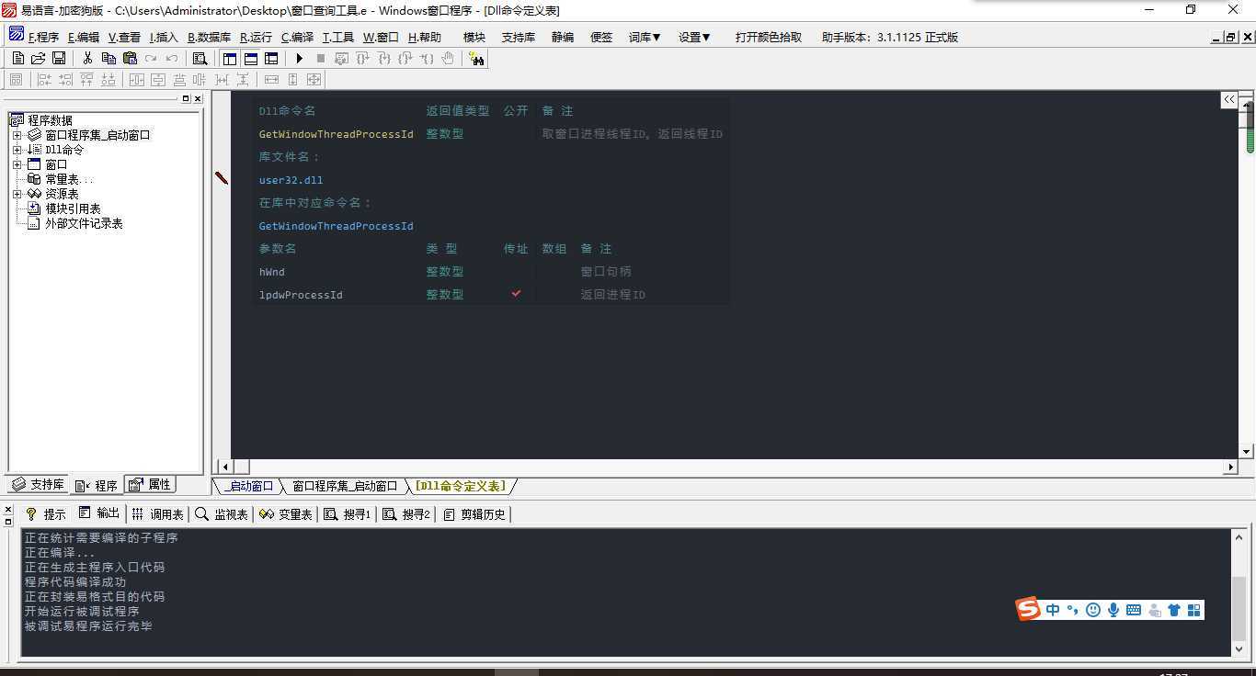Open the E.编辑 menu
This screenshot has width=1256, height=676.
pos(84,38)
